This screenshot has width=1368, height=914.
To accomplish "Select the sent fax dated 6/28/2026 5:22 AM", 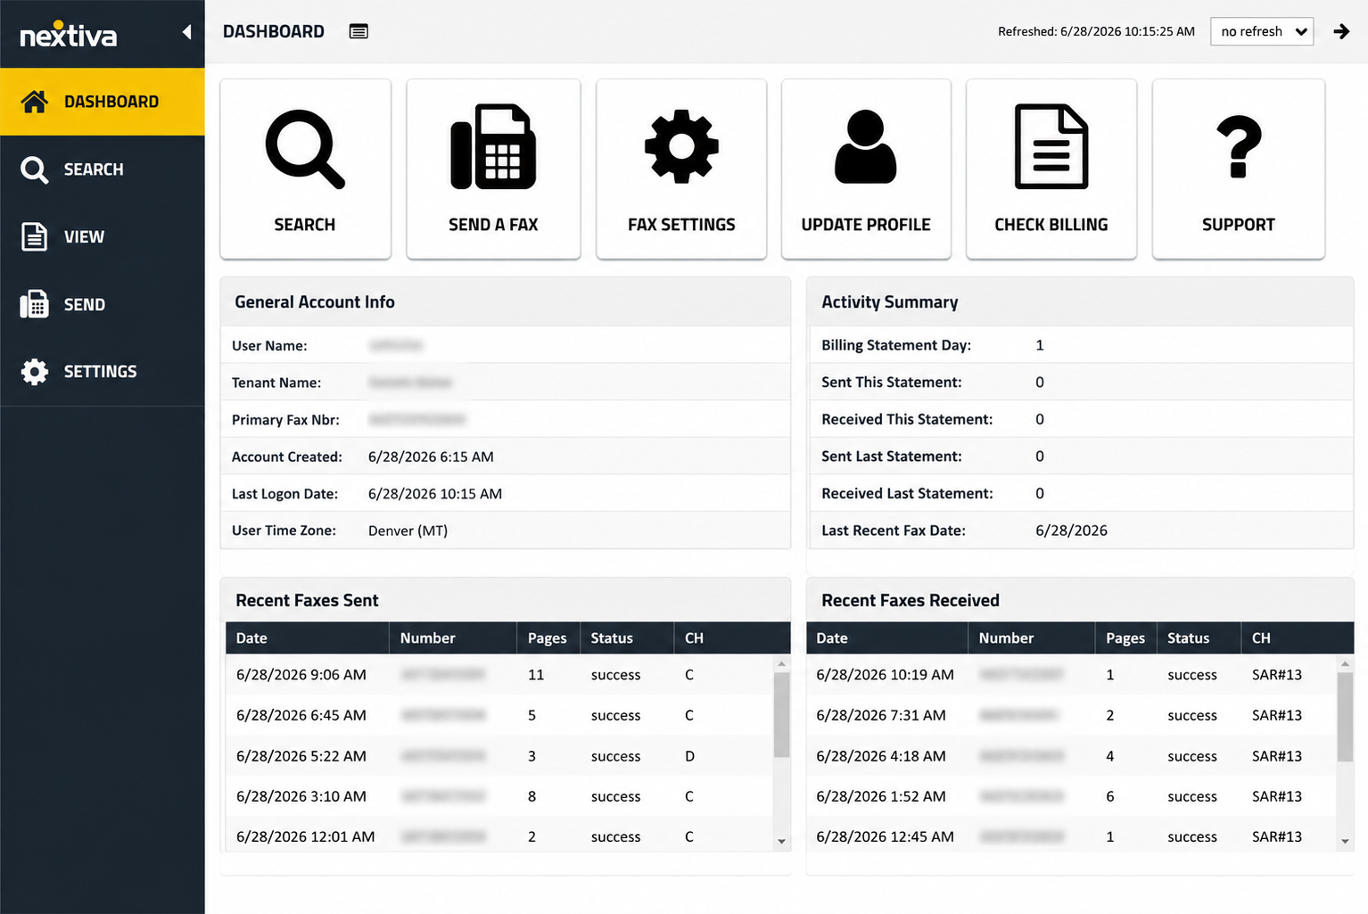I will pyautogui.click(x=499, y=756).
